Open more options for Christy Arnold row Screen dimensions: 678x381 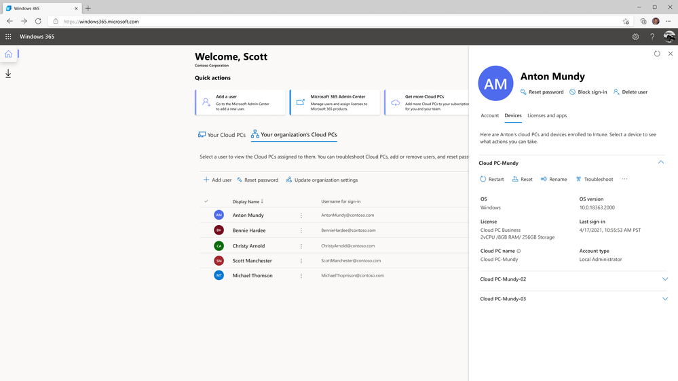[x=301, y=246]
